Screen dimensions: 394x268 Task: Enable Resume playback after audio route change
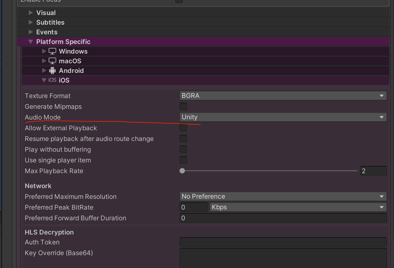pyautogui.click(x=183, y=139)
